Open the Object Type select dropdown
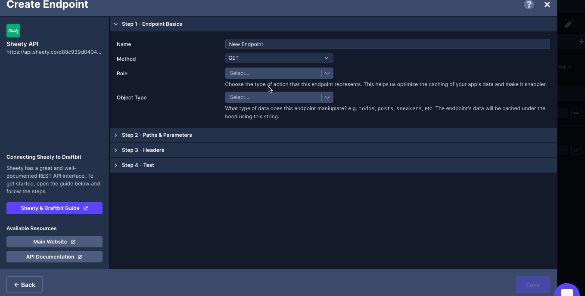585x296 pixels. (x=279, y=97)
